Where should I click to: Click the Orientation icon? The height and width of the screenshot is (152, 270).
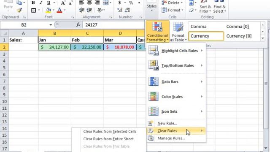click(x=100, y=10)
